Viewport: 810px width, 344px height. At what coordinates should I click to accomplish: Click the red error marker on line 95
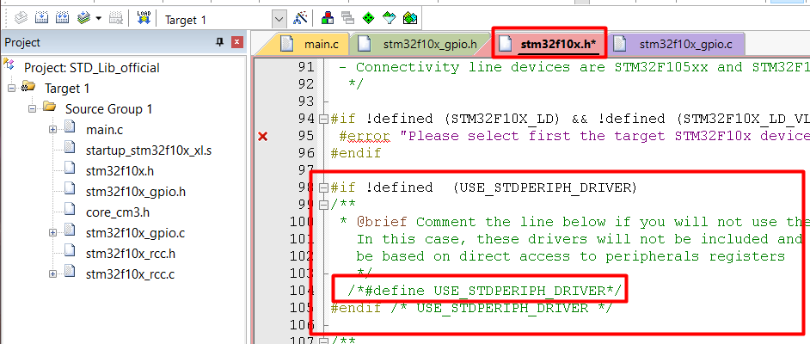tap(263, 137)
